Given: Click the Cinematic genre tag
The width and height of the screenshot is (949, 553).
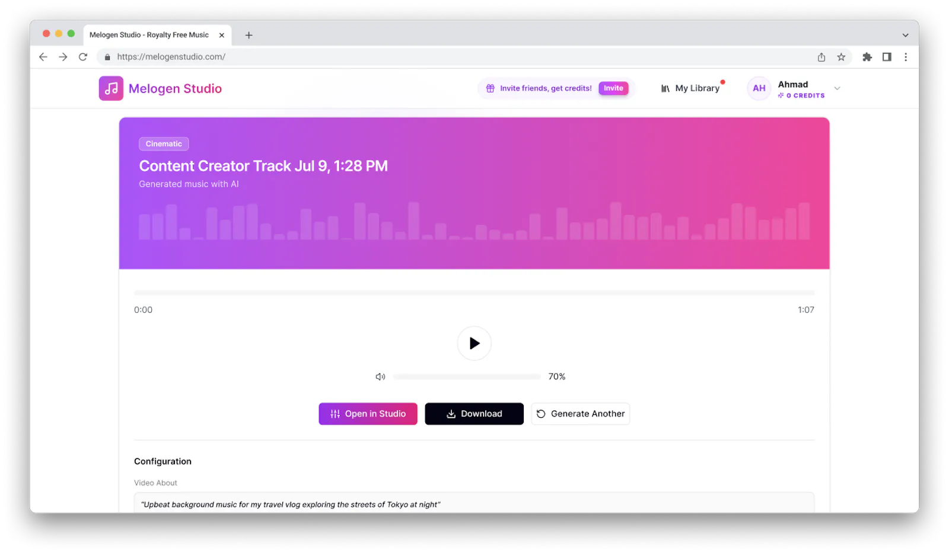Looking at the screenshot, I should coord(164,144).
